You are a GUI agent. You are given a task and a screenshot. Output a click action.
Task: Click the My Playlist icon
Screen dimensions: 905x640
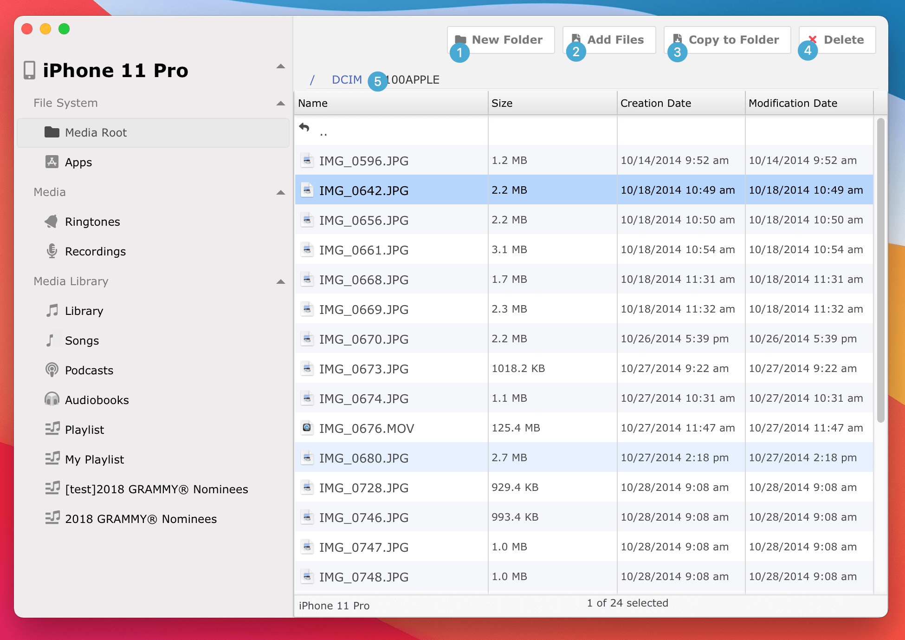click(52, 458)
